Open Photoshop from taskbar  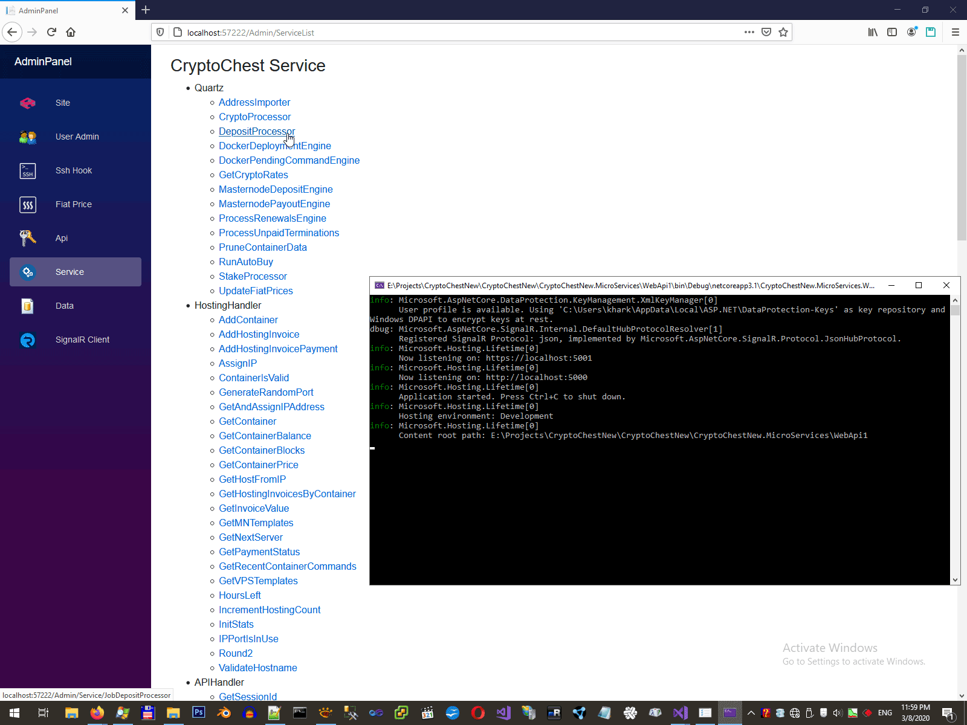(198, 713)
